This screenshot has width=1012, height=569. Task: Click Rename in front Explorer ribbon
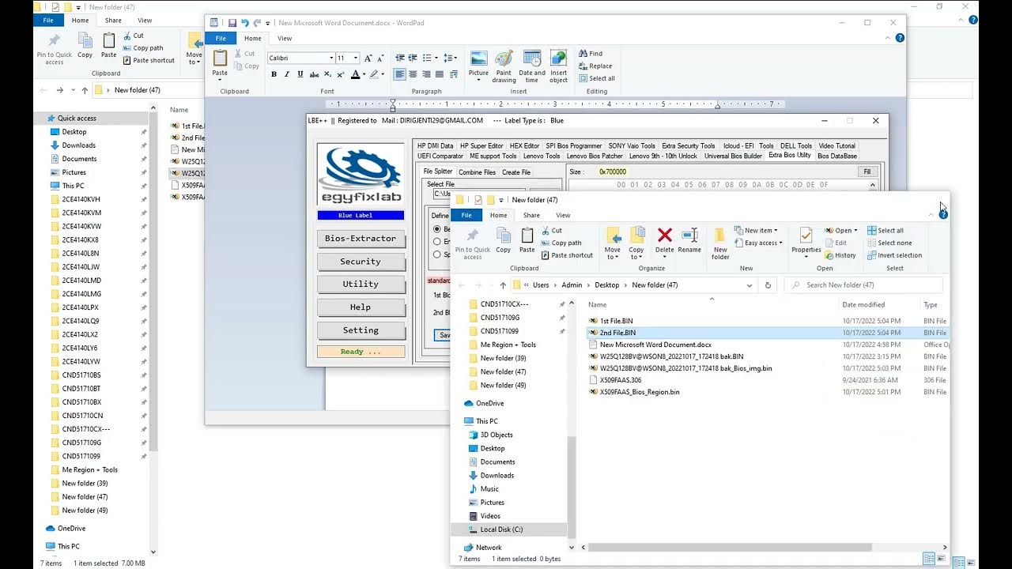click(689, 240)
